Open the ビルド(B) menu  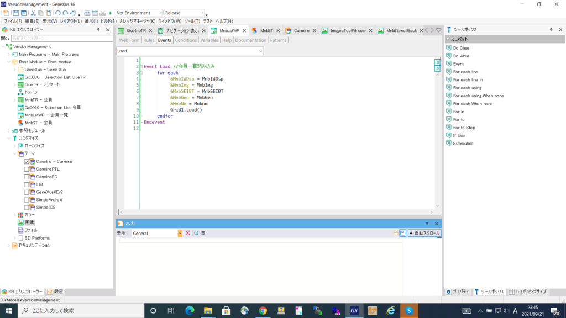click(108, 22)
